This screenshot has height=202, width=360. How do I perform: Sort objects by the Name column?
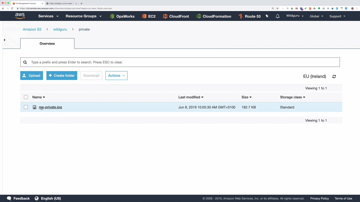(x=39, y=97)
